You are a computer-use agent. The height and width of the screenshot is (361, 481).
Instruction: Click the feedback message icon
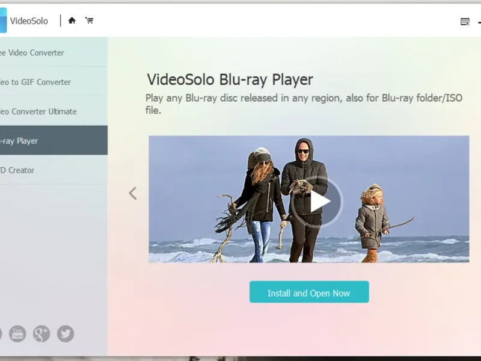tap(465, 22)
